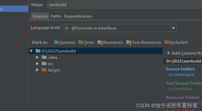Screen dimensions: 202x111
Task: Click the Resource Folders heading
Action: click(182, 97)
